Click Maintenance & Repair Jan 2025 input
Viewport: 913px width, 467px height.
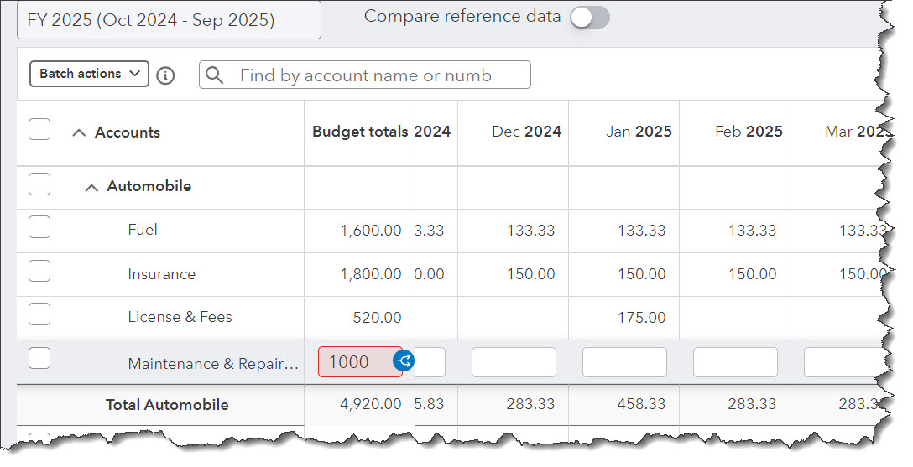(x=624, y=362)
